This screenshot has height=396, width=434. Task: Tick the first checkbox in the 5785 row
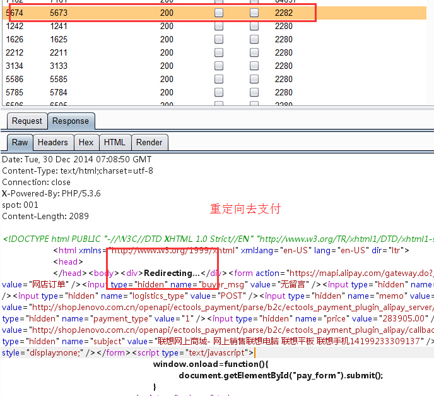tap(219, 93)
